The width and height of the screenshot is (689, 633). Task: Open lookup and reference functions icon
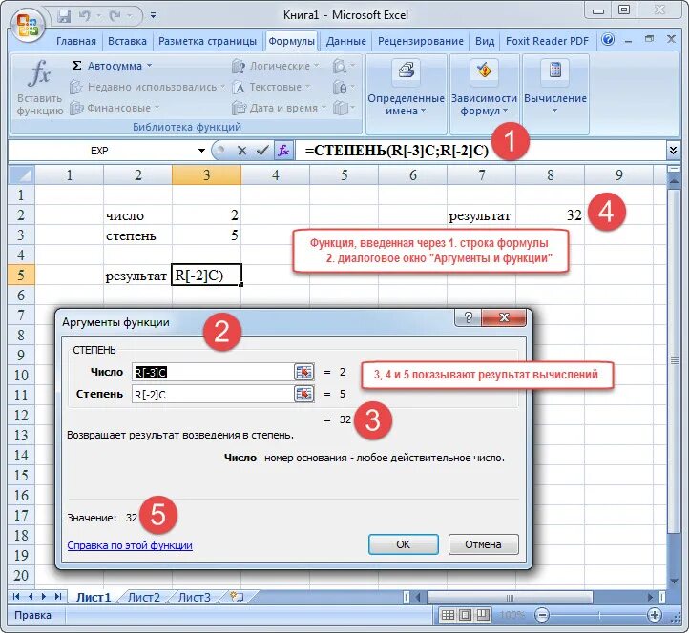click(344, 67)
